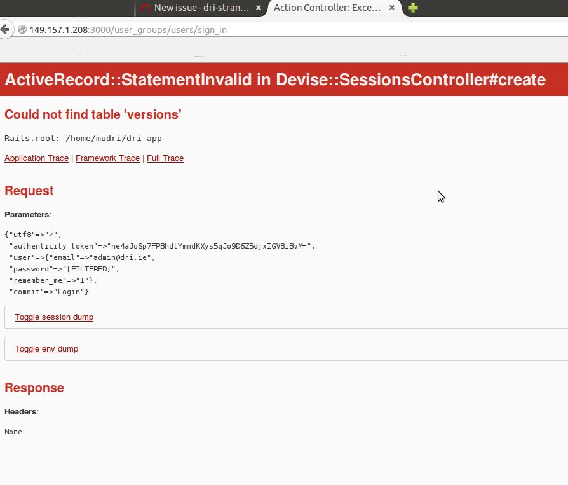
Task: Expand the Toggle session dump link
Action: pos(54,317)
